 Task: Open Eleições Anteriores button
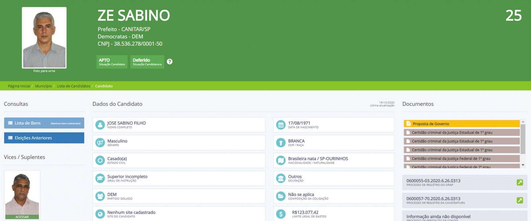pos(44,138)
